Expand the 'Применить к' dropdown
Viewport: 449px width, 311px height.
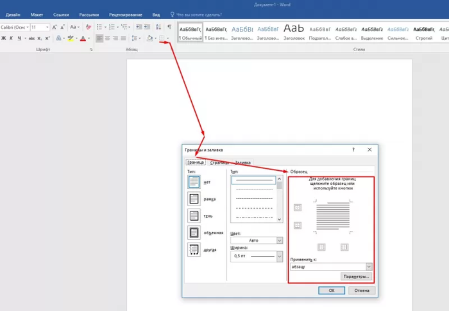[x=369, y=266]
